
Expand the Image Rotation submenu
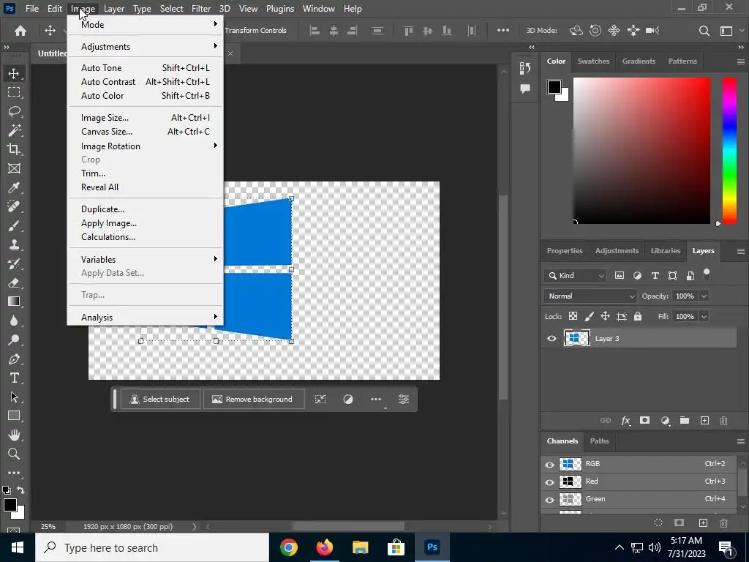pos(146,146)
